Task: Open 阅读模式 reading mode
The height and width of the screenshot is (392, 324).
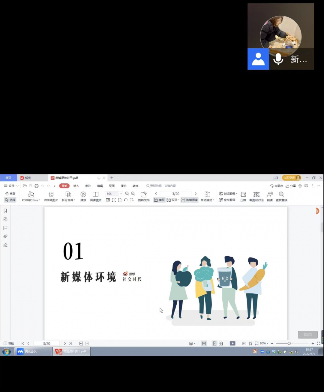Action: tap(95, 194)
